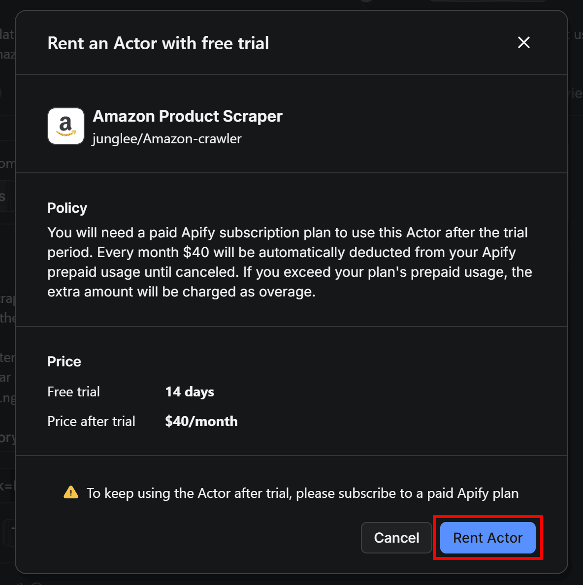Viewport: 583px width, 585px height.
Task: Select the 14 days free trial value
Action: 190,391
